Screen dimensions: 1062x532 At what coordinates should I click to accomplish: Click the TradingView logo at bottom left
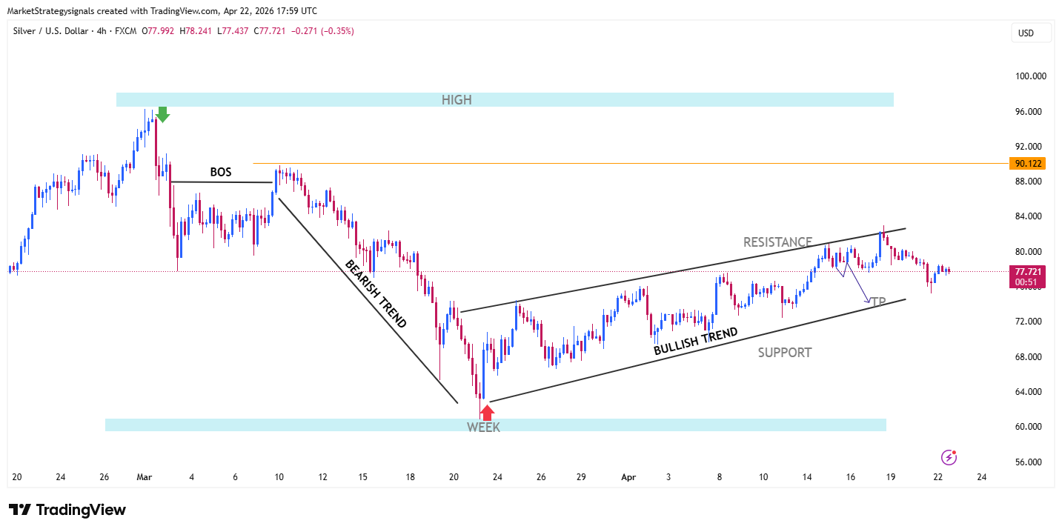click(x=67, y=510)
